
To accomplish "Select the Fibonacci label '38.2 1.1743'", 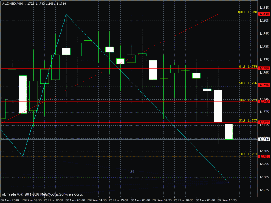I will pos(248,100).
